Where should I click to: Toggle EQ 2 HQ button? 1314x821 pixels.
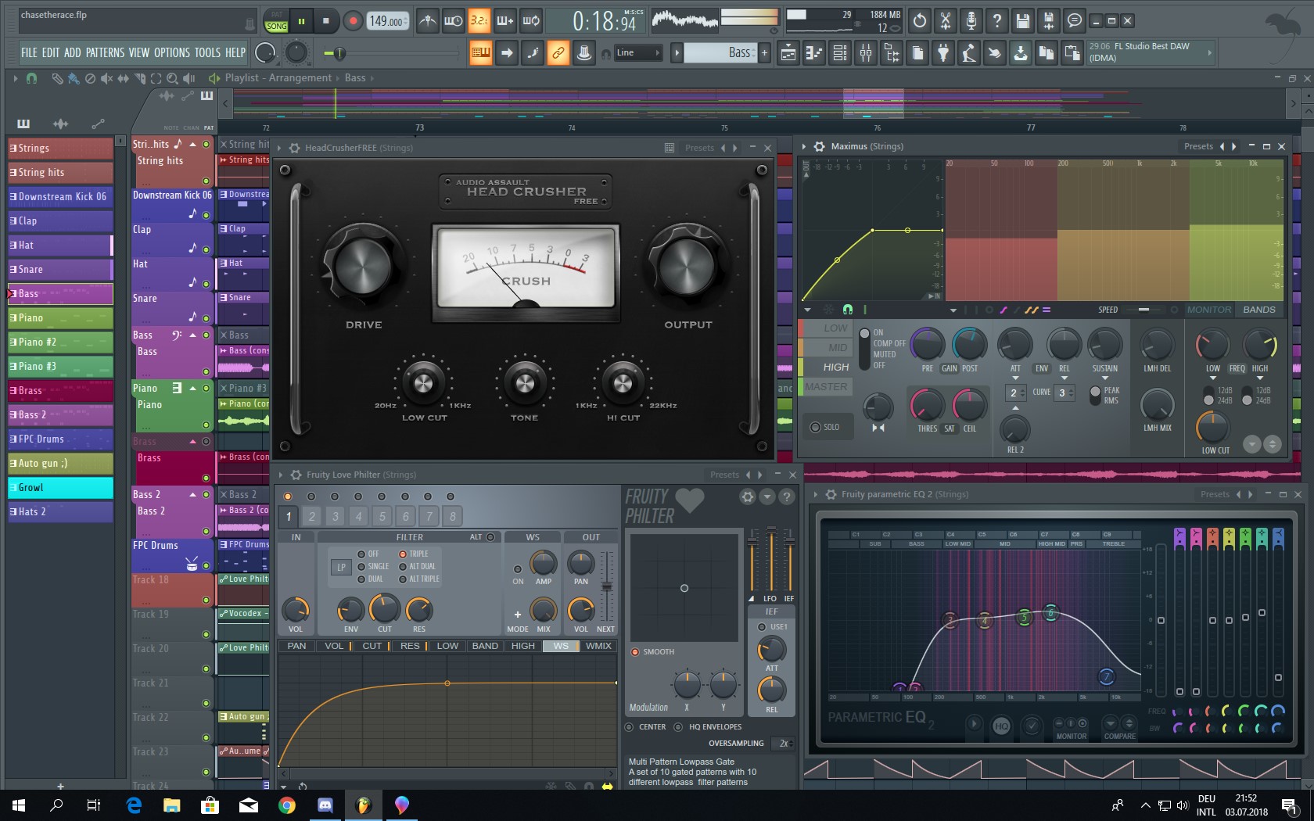pos(1001,726)
